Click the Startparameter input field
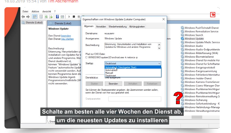Screen dimensions: 231x133 [135, 99]
